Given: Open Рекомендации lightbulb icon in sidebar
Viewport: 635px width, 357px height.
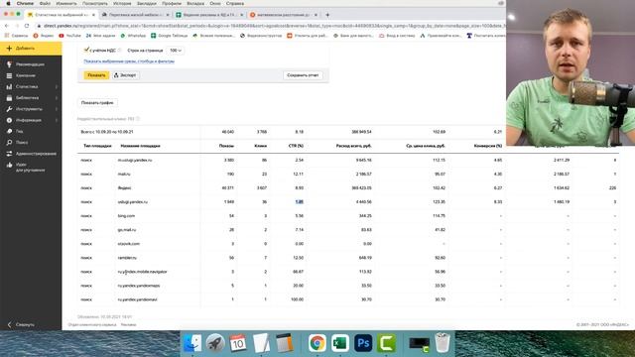Looking at the screenshot, I should click(9, 64).
